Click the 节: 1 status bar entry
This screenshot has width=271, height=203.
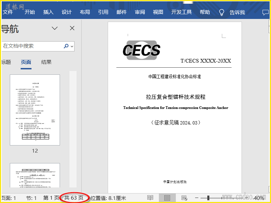31,198
